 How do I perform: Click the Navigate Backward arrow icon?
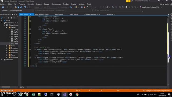pyautogui.click(x=3, y=7)
